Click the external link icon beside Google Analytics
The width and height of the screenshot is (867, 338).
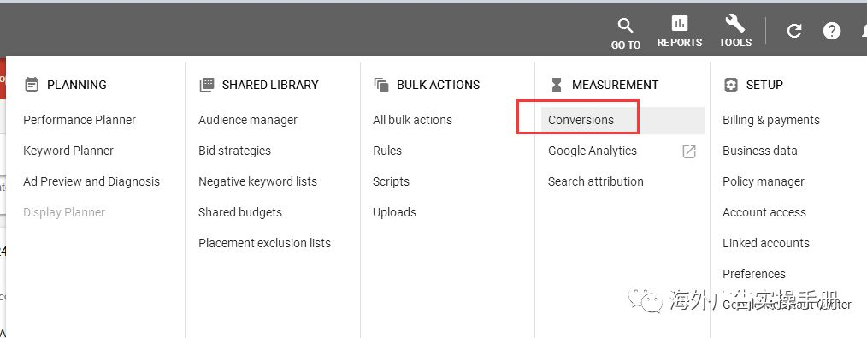pyautogui.click(x=689, y=151)
